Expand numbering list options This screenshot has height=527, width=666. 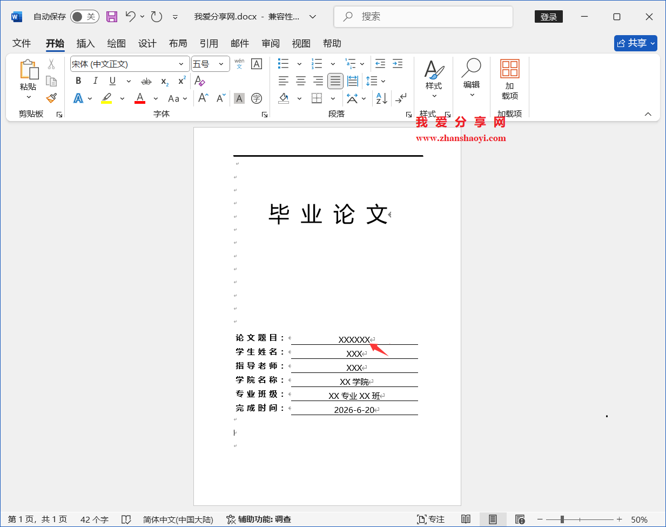(333, 64)
